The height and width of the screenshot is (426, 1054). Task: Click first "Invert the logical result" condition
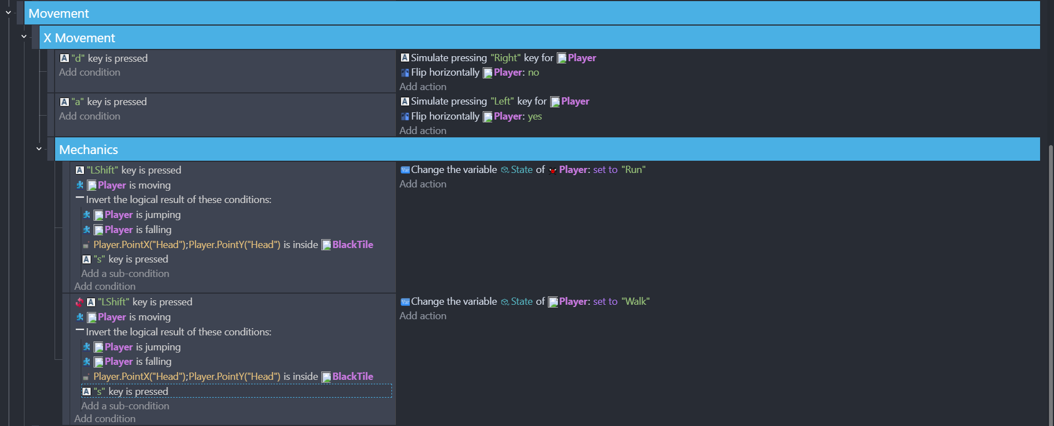click(178, 200)
